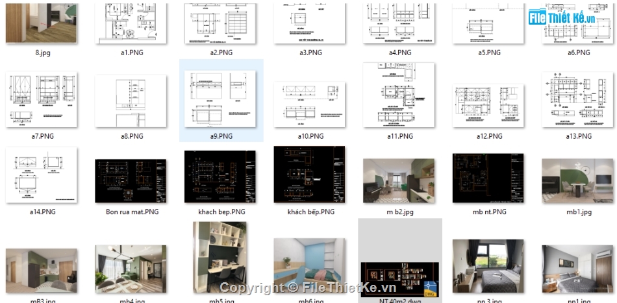Select the a4.PNG drawing thumbnail

(399, 23)
